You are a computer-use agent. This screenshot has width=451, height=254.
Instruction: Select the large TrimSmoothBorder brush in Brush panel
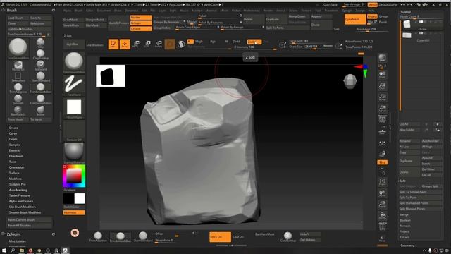tap(18, 48)
